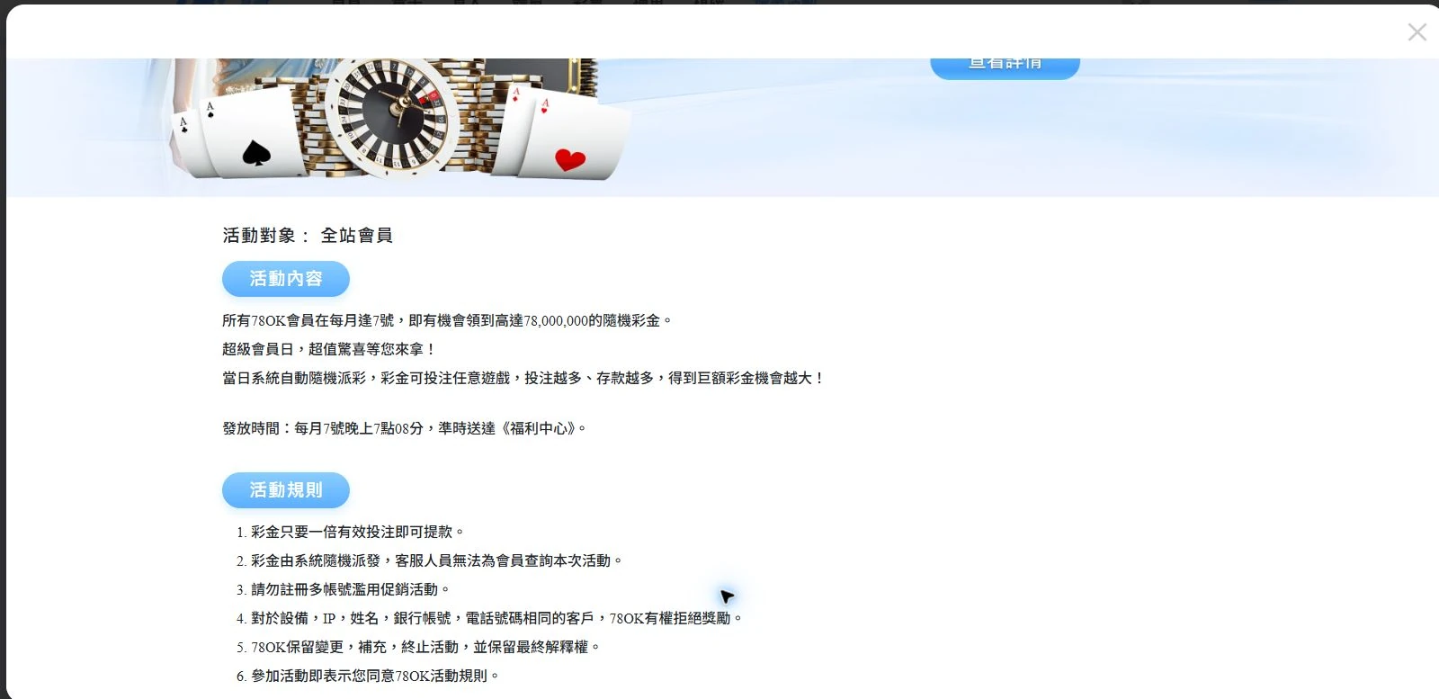Close the promotion popup with X

[x=1417, y=32]
